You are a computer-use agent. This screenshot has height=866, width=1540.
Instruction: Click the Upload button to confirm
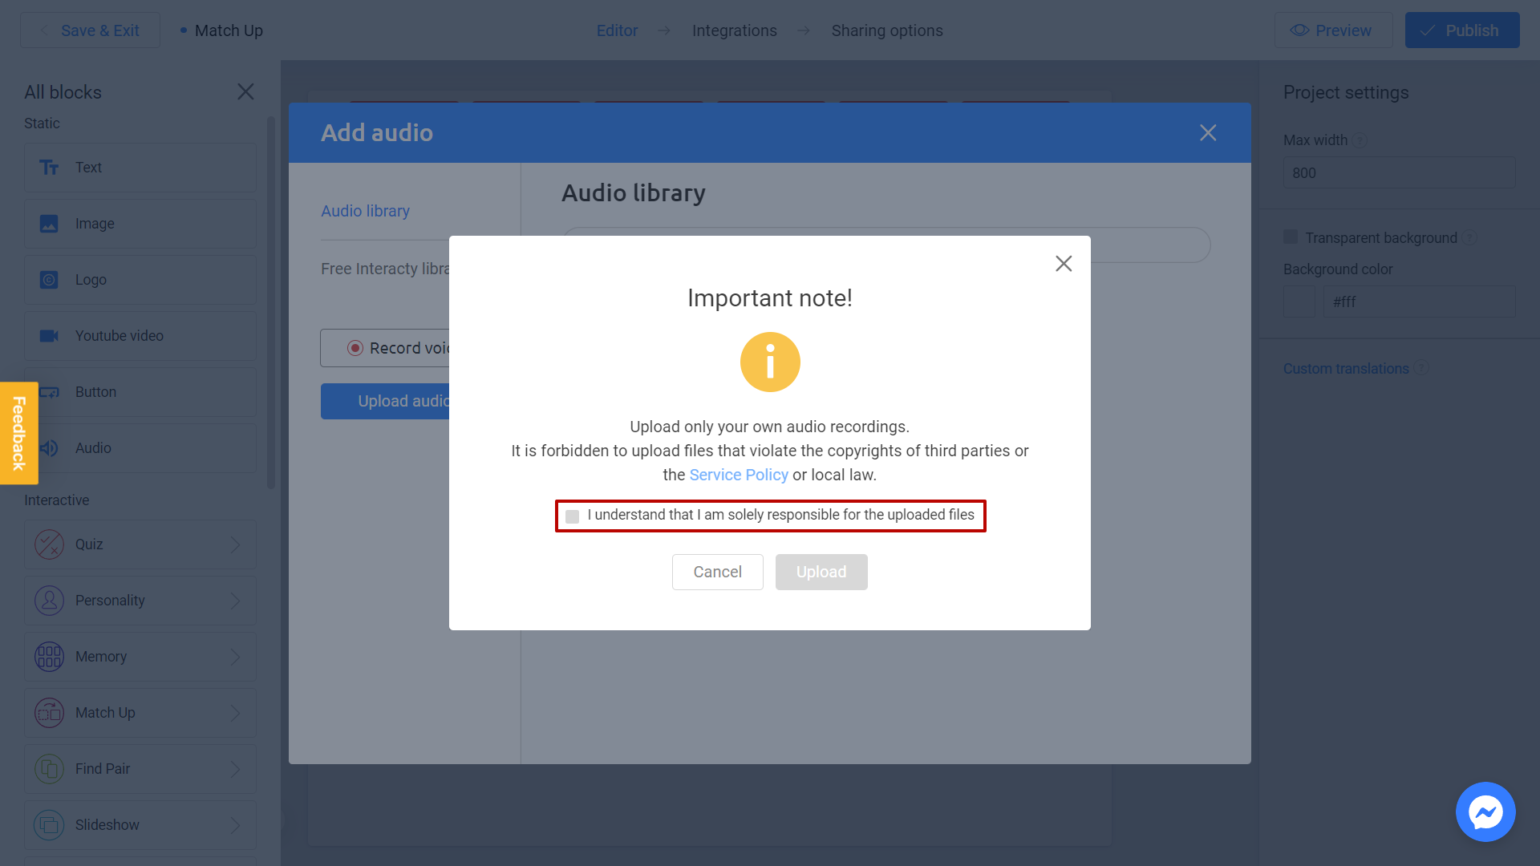tap(821, 571)
